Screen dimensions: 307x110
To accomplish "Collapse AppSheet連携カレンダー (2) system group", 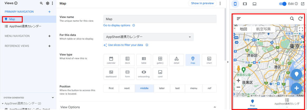I will (3, 104).
